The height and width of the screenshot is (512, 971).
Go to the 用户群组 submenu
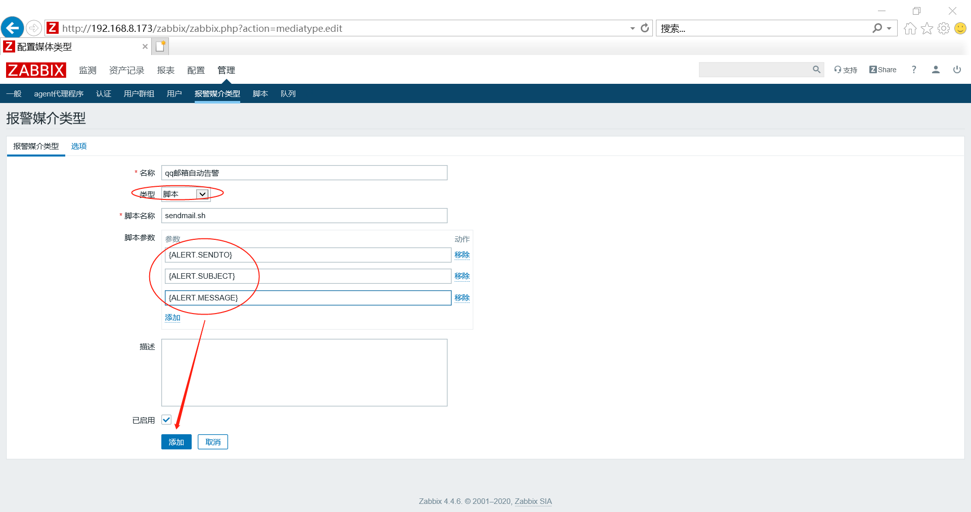(139, 94)
